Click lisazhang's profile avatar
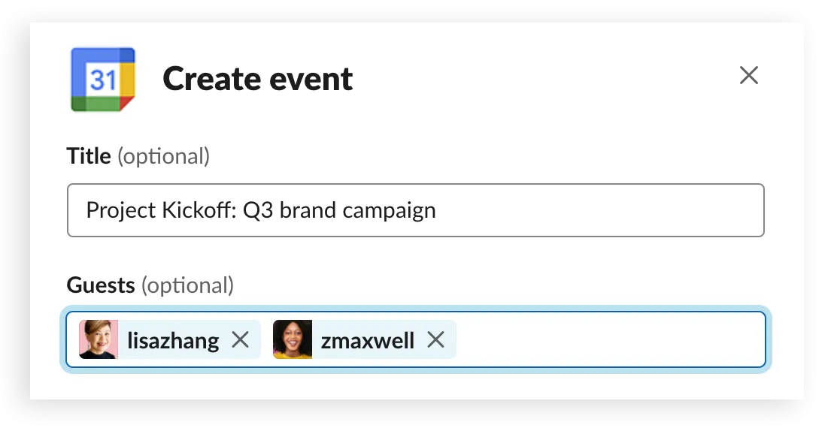Image resolution: width=834 pixels, height=437 pixels. pos(99,339)
